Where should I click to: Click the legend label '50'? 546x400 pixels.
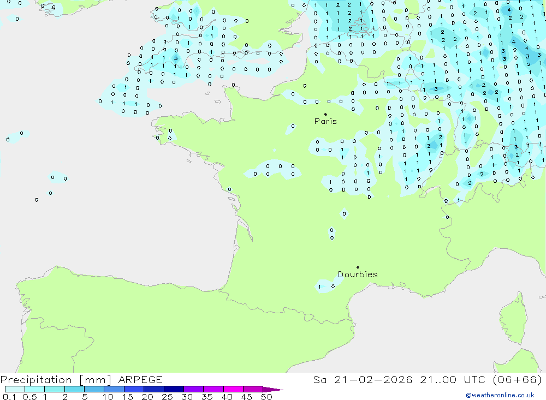tap(266, 397)
